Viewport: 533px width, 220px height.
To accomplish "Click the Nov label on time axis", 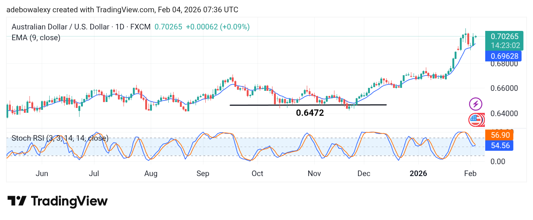I will 314,173.
